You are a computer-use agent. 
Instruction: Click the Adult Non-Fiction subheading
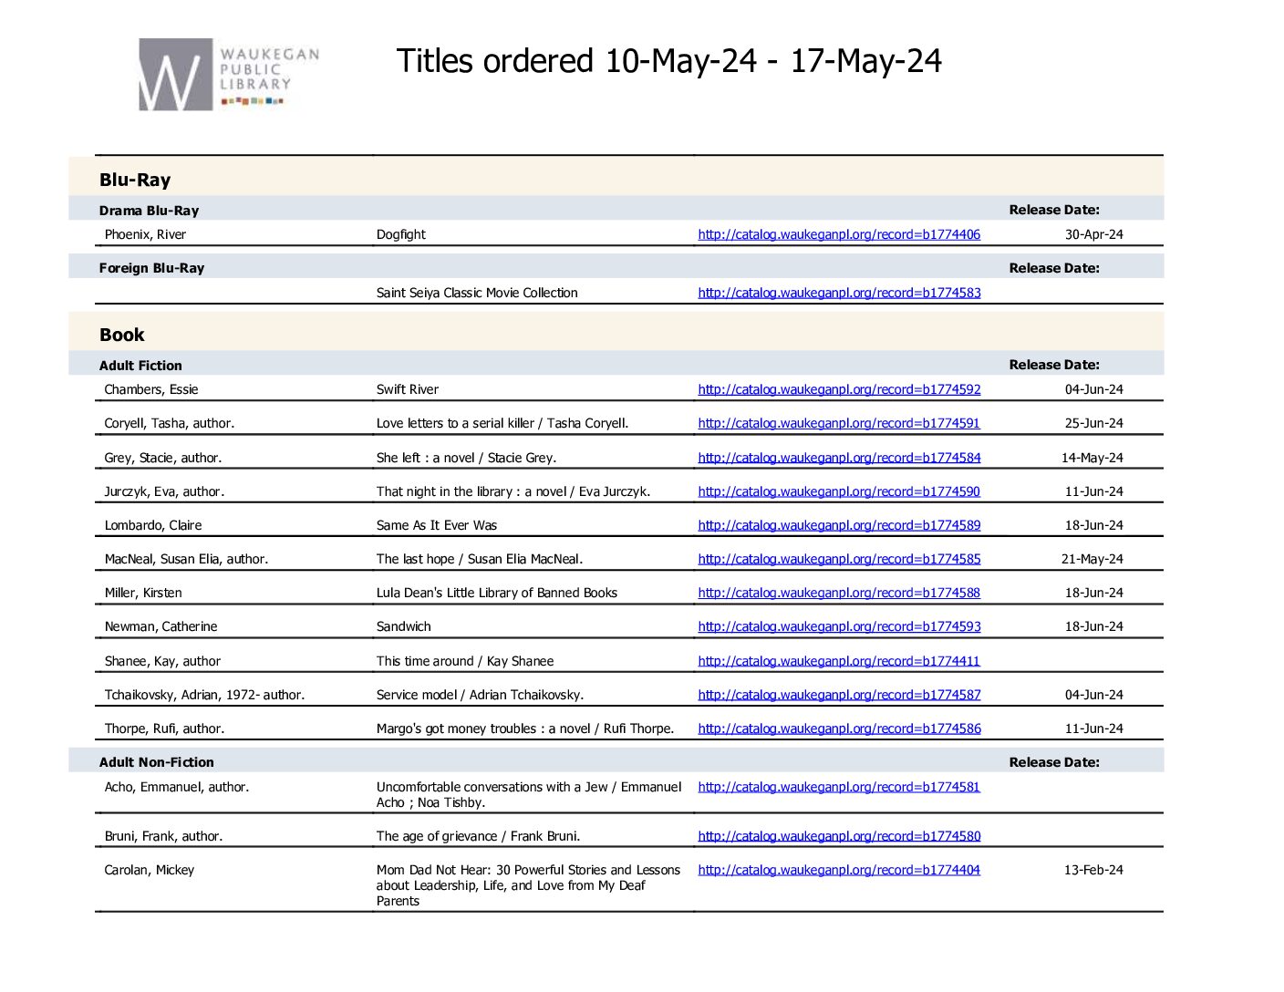pos(156,762)
